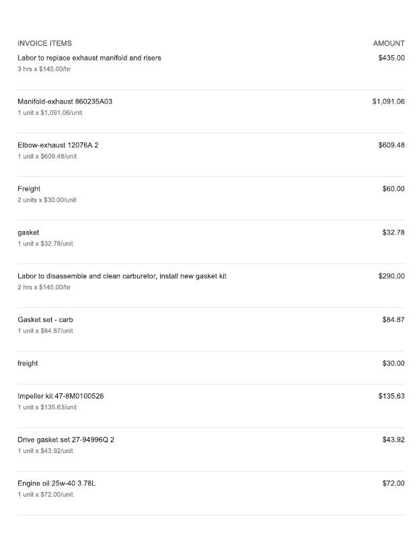Image resolution: width=419 pixels, height=535 pixels.
Task: Click the $435.00 labor amount
Action: pos(391,58)
